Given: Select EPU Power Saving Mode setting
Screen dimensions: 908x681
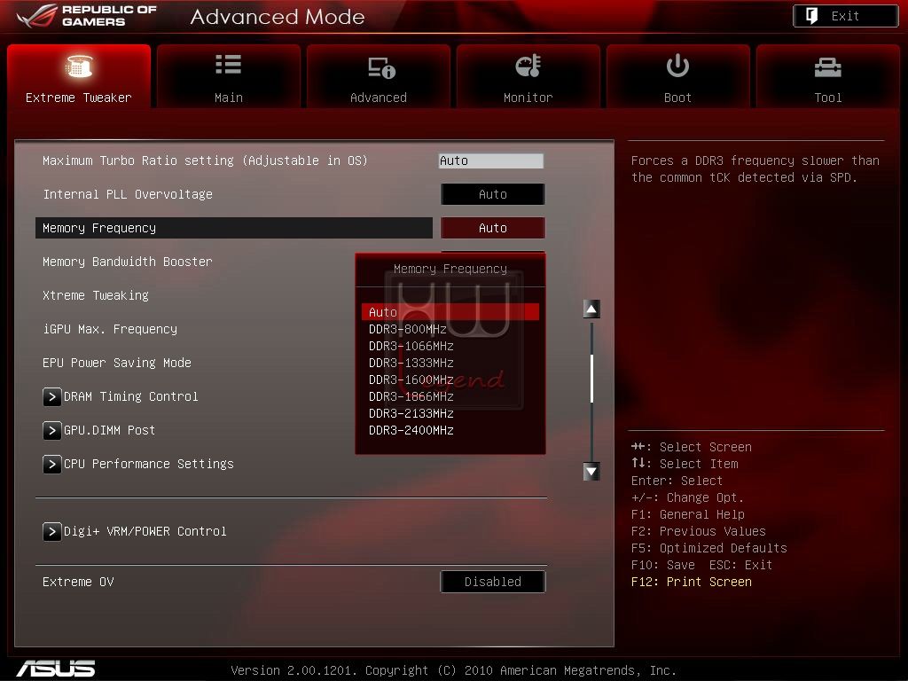Looking at the screenshot, I should click(117, 363).
